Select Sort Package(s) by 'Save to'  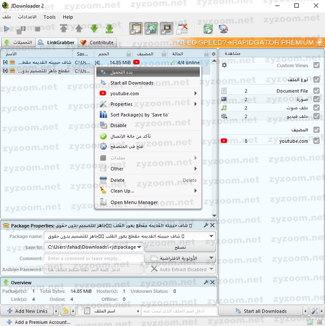click(148, 115)
